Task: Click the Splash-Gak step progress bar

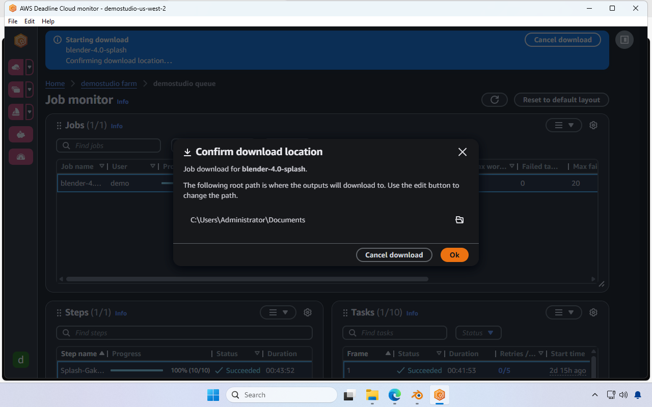Action: pos(137,370)
